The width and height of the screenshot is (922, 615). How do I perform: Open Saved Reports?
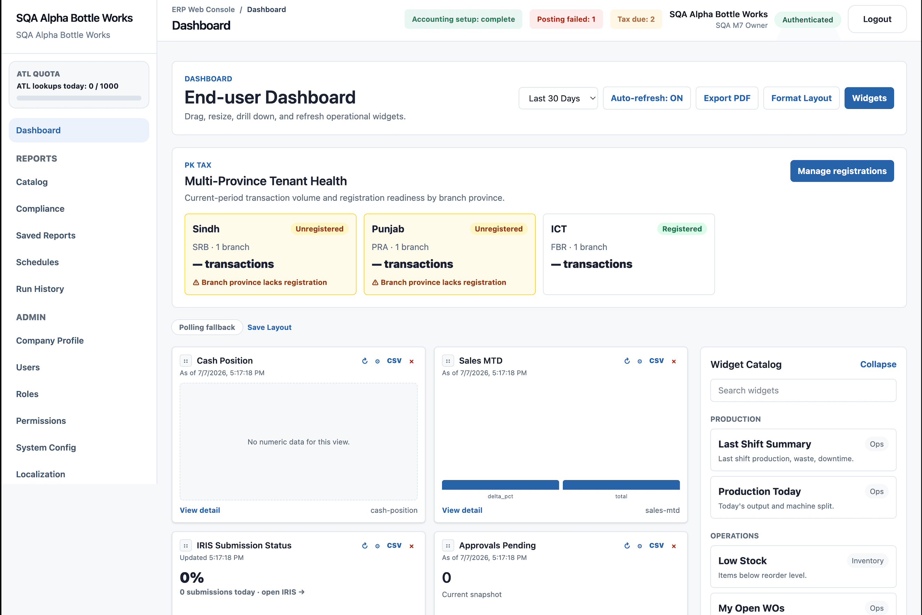45,235
